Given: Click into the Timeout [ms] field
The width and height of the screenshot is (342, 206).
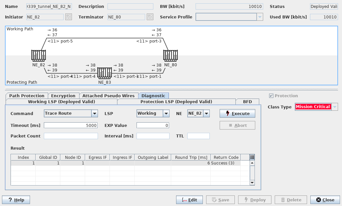Looking at the screenshot, I should pos(71,125).
